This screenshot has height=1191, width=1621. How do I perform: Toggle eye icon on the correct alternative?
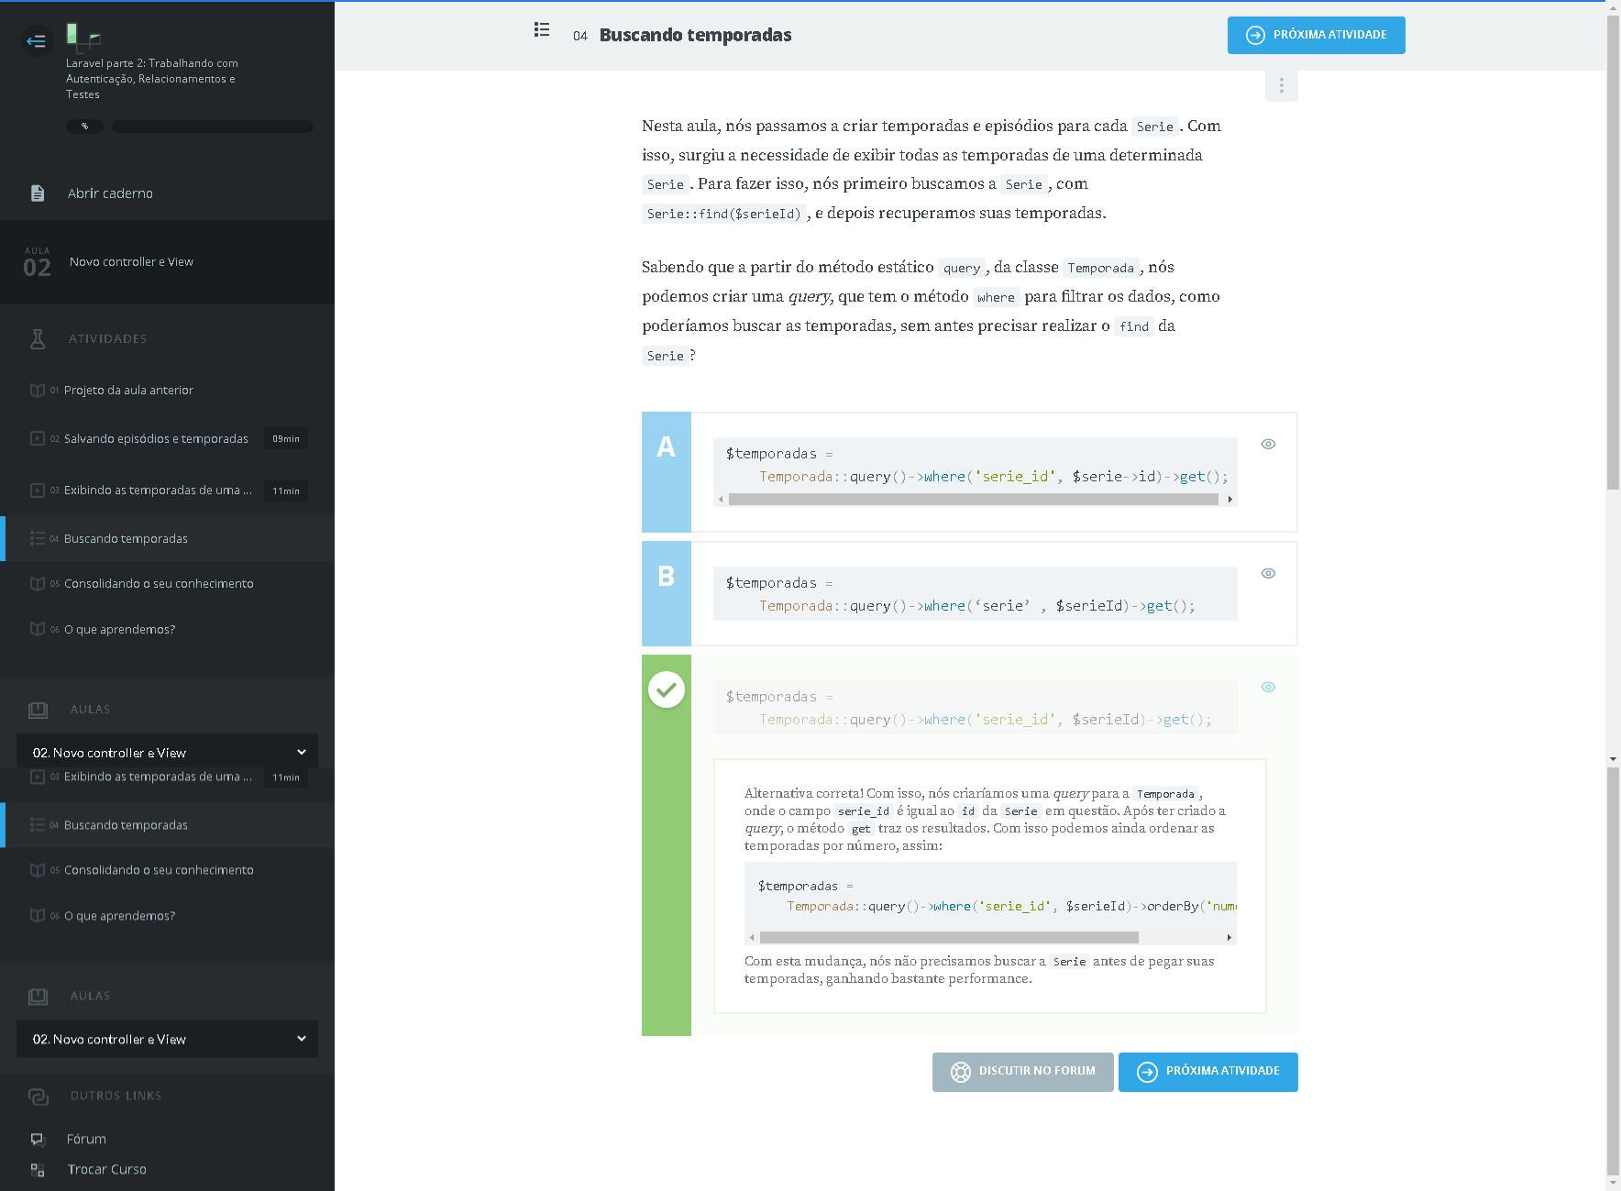pyautogui.click(x=1268, y=687)
